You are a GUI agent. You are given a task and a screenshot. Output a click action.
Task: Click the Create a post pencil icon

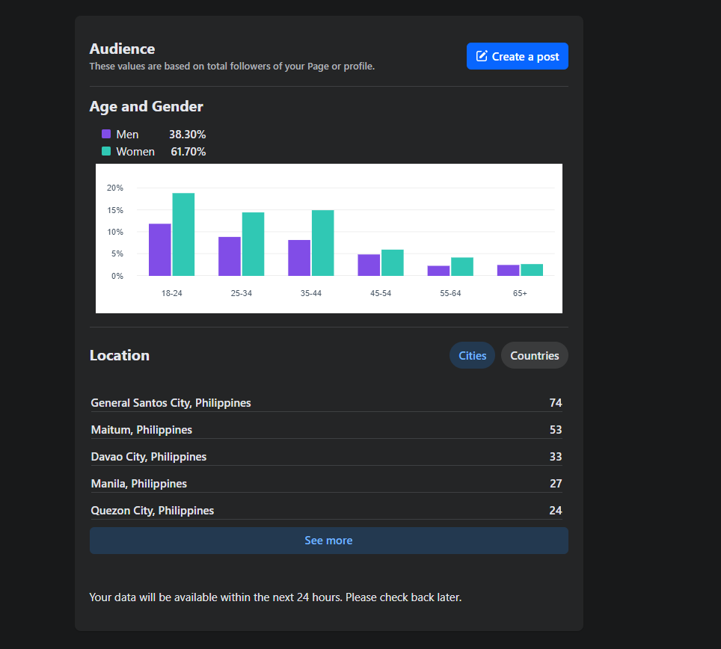click(x=482, y=56)
